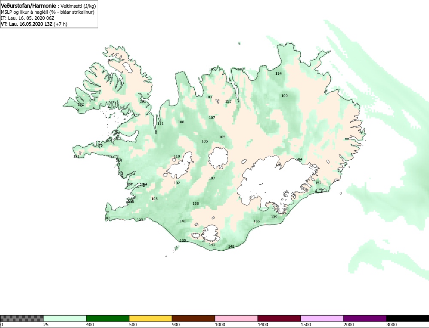The width and height of the screenshot is (429, 328).
Task: Click the light green 25–400 legend swatch
Action: click(x=65, y=318)
